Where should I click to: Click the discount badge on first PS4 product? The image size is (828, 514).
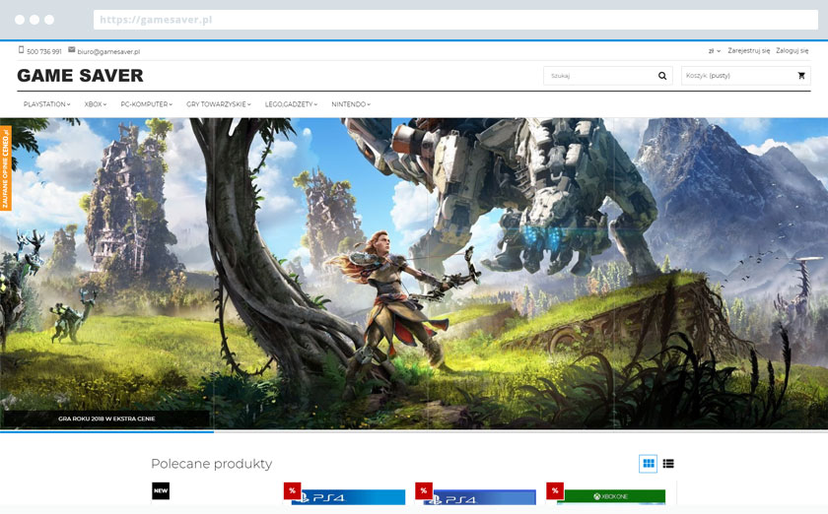[292, 490]
